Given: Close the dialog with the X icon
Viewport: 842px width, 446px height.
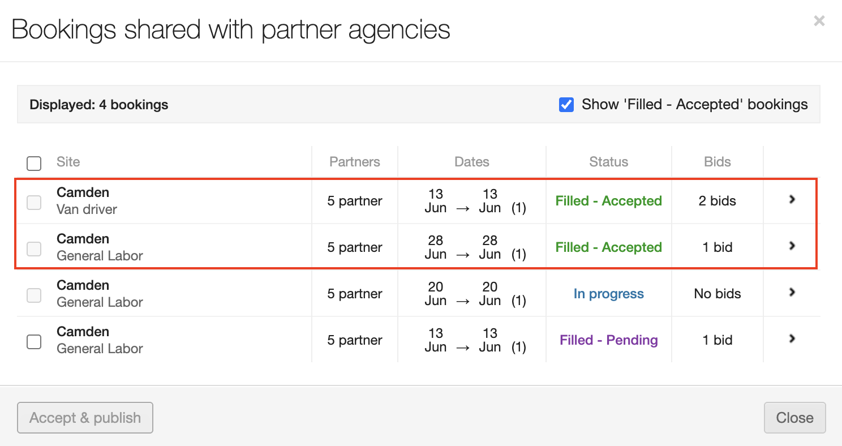Looking at the screenshot, I should point(819,22).
